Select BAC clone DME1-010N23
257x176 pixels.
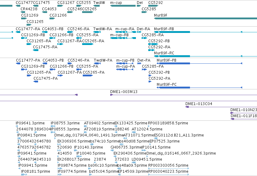(x=243, y=110)
